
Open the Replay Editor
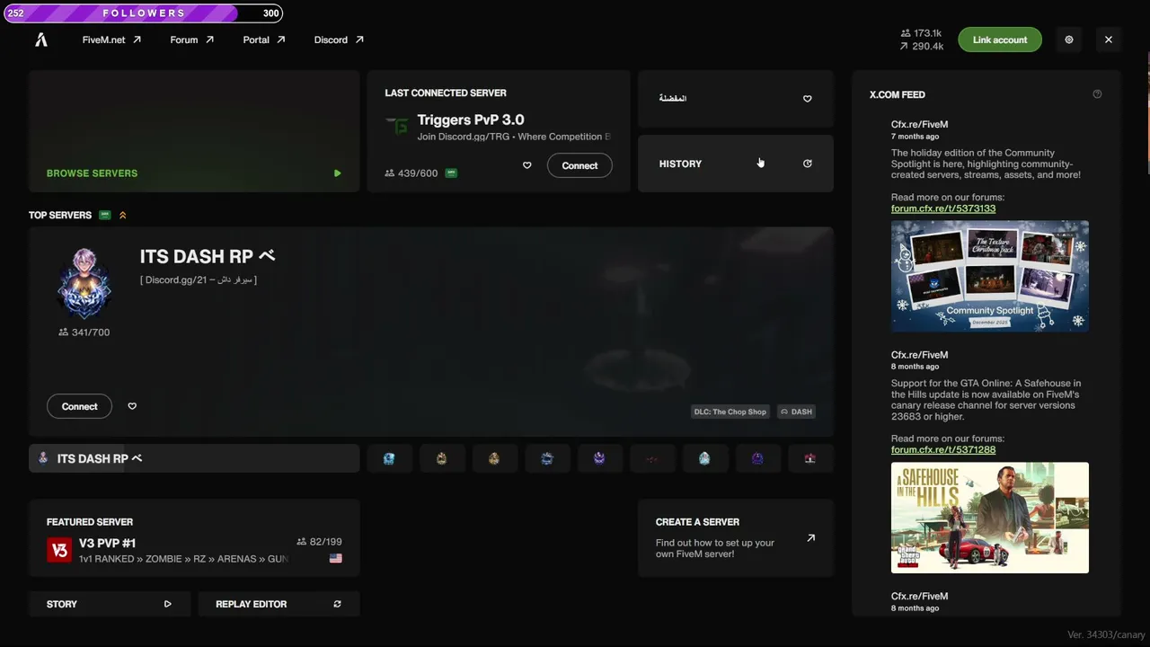point(279,604)
